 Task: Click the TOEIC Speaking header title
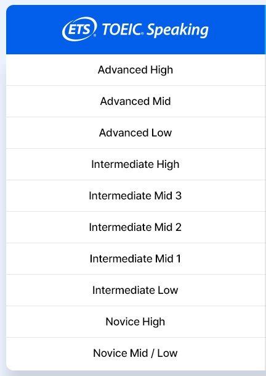(155, 30)
